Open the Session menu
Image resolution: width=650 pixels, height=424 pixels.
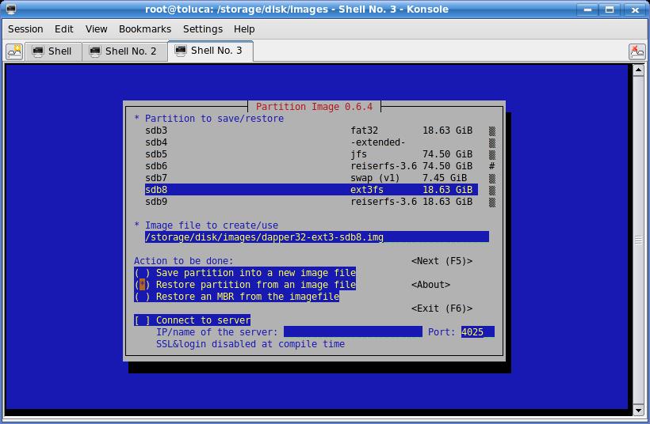(x=25, y=28)
